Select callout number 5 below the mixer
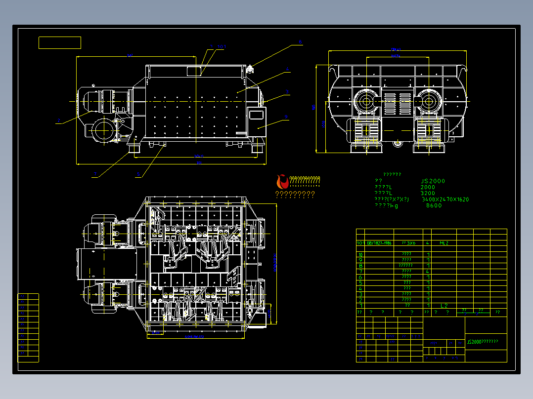The height and width of the screenshot is (399, 533). pyautogui.click(x=138, y=174)
